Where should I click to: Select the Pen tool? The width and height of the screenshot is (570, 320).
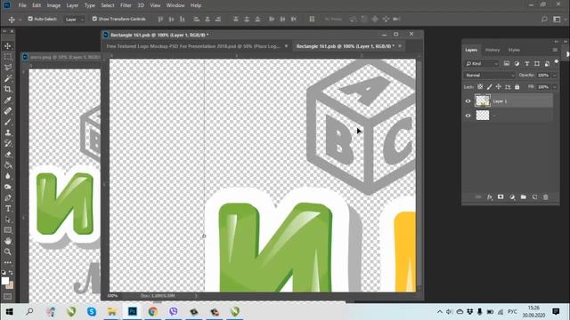(8, 197)
